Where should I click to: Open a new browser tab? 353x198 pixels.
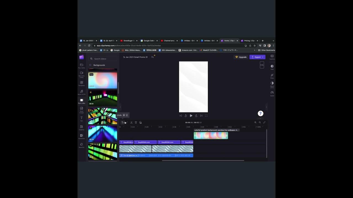point(263,41)
